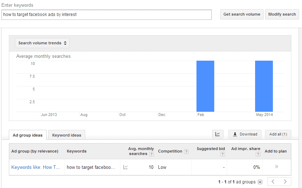Click the February blue bar in chart

tap(205, 86)
